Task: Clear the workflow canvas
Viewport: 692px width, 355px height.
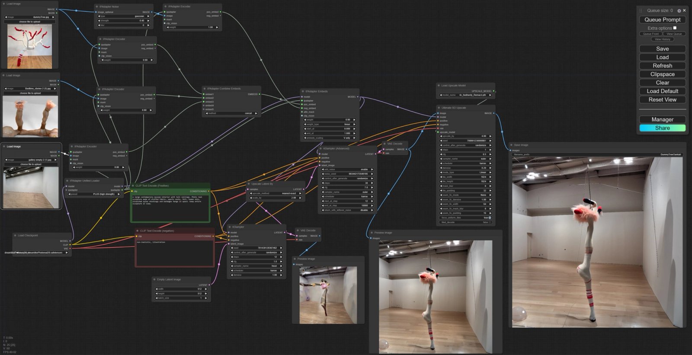Action: (662, 83)
